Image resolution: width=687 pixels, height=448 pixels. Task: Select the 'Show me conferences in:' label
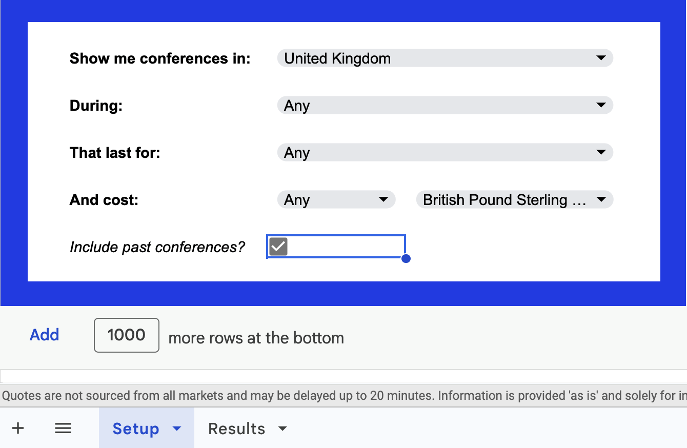(x=160, y=58)
